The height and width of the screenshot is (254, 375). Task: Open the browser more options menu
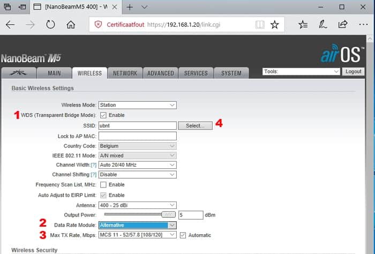tap(363, 25)
